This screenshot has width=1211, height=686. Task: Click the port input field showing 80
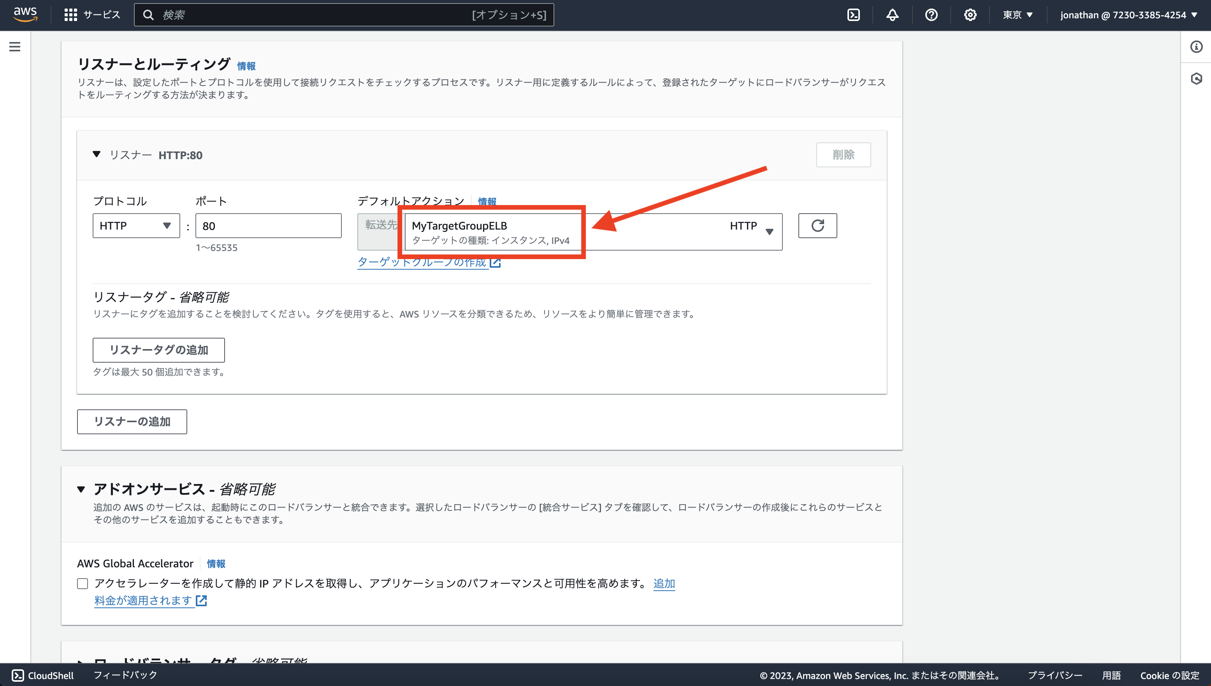[268, 225]
